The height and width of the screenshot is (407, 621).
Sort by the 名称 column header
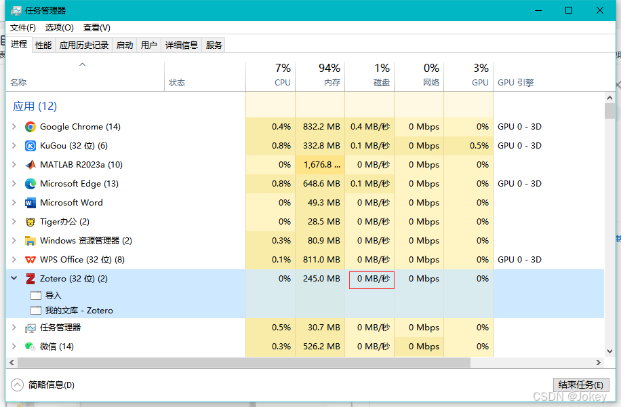85,76
